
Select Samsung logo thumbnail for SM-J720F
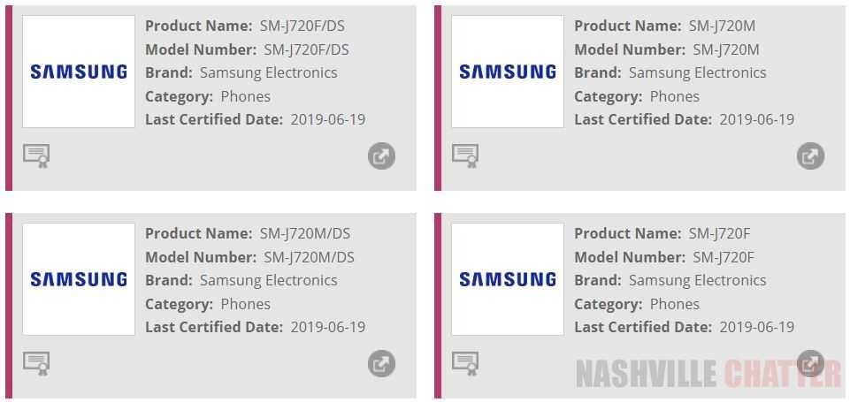point(508,279)
